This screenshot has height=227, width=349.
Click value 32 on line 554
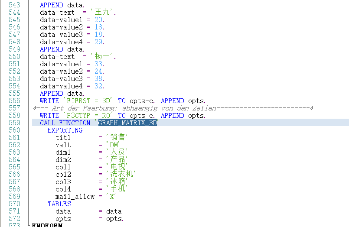(98, 86)
